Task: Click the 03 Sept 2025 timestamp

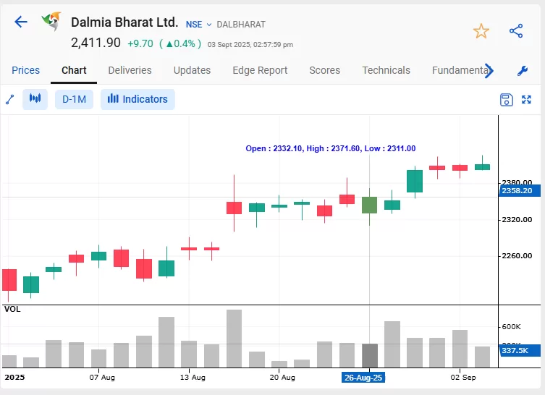Action: (x=250, y=44)
